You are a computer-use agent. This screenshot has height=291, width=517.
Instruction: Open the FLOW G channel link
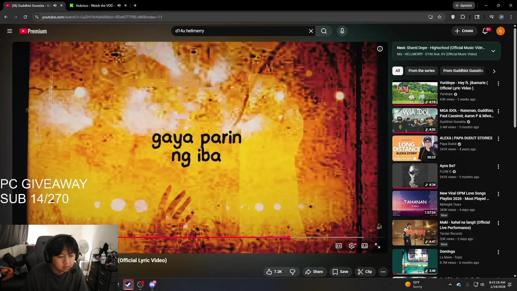[x=445, y=171]
